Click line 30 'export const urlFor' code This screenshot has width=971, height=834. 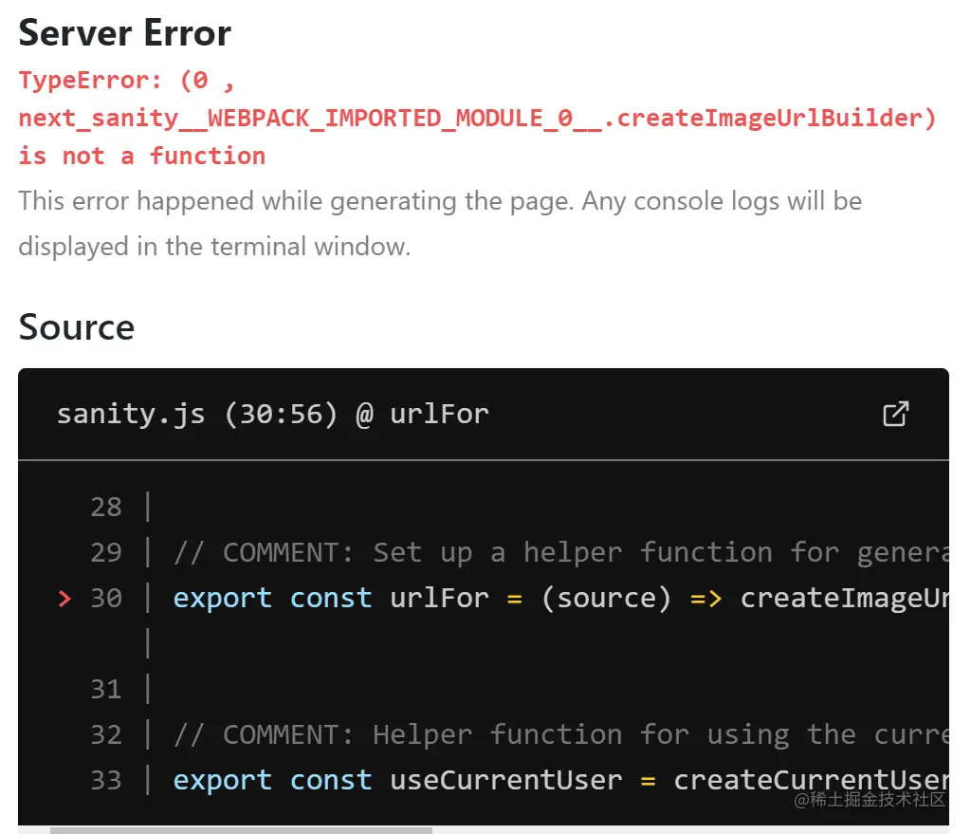click(x=560, y=599)
